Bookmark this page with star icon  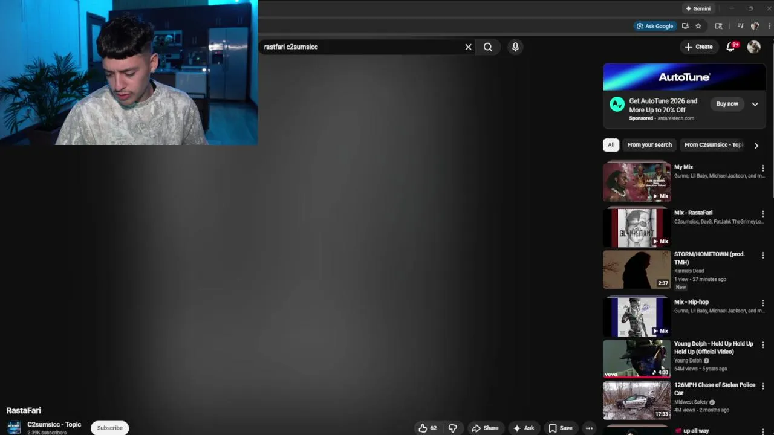(698, 26)
